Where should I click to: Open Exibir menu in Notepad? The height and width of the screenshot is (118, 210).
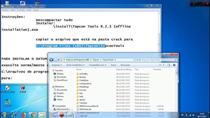coord(29,10)
